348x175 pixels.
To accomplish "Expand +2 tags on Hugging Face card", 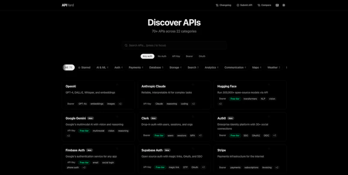I will click(220, 104).
